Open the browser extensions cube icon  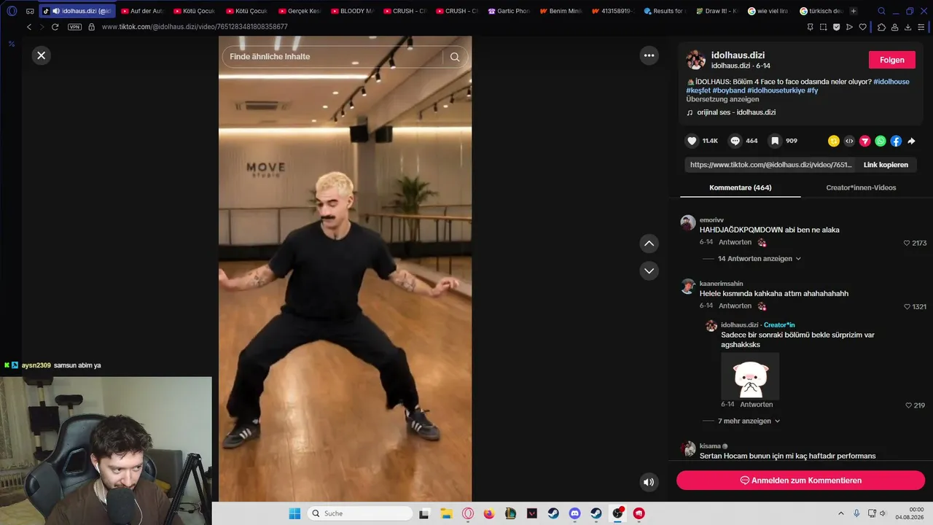(x=881, y=27)
